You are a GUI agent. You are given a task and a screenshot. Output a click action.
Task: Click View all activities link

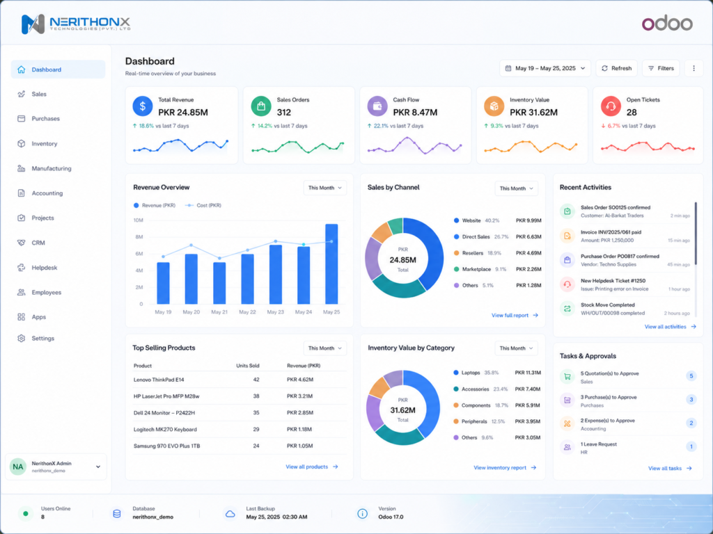671,327
